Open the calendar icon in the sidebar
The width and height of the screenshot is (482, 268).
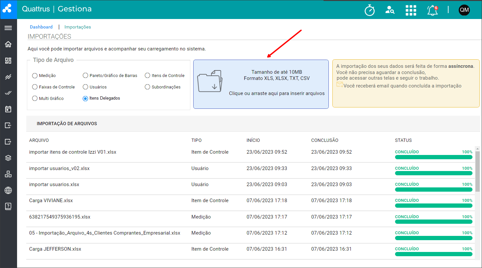[8, 109]
